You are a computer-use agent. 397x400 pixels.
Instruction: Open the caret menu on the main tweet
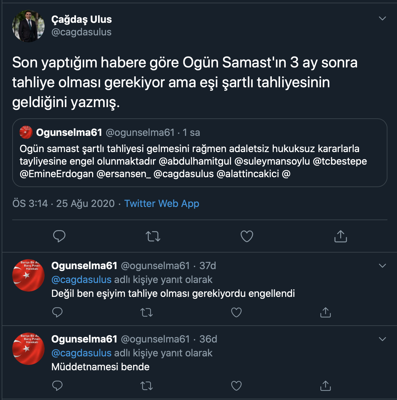(x=382, y=19)
